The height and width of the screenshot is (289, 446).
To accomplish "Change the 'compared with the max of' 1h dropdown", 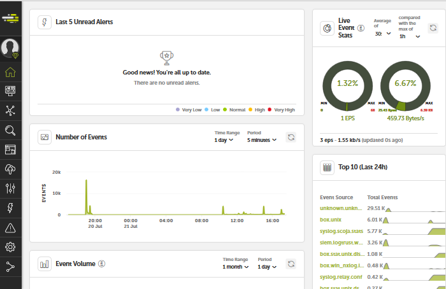I will point(410,36).
